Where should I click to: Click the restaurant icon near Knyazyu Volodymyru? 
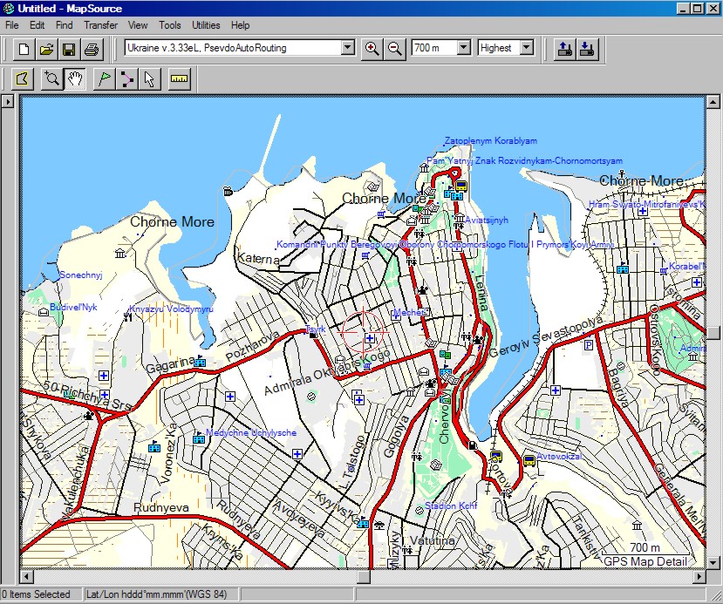126,317
